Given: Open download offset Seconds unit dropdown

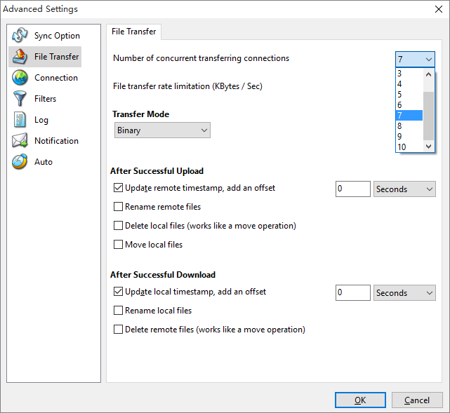Looking at the screenshot, I should point(404,293).
